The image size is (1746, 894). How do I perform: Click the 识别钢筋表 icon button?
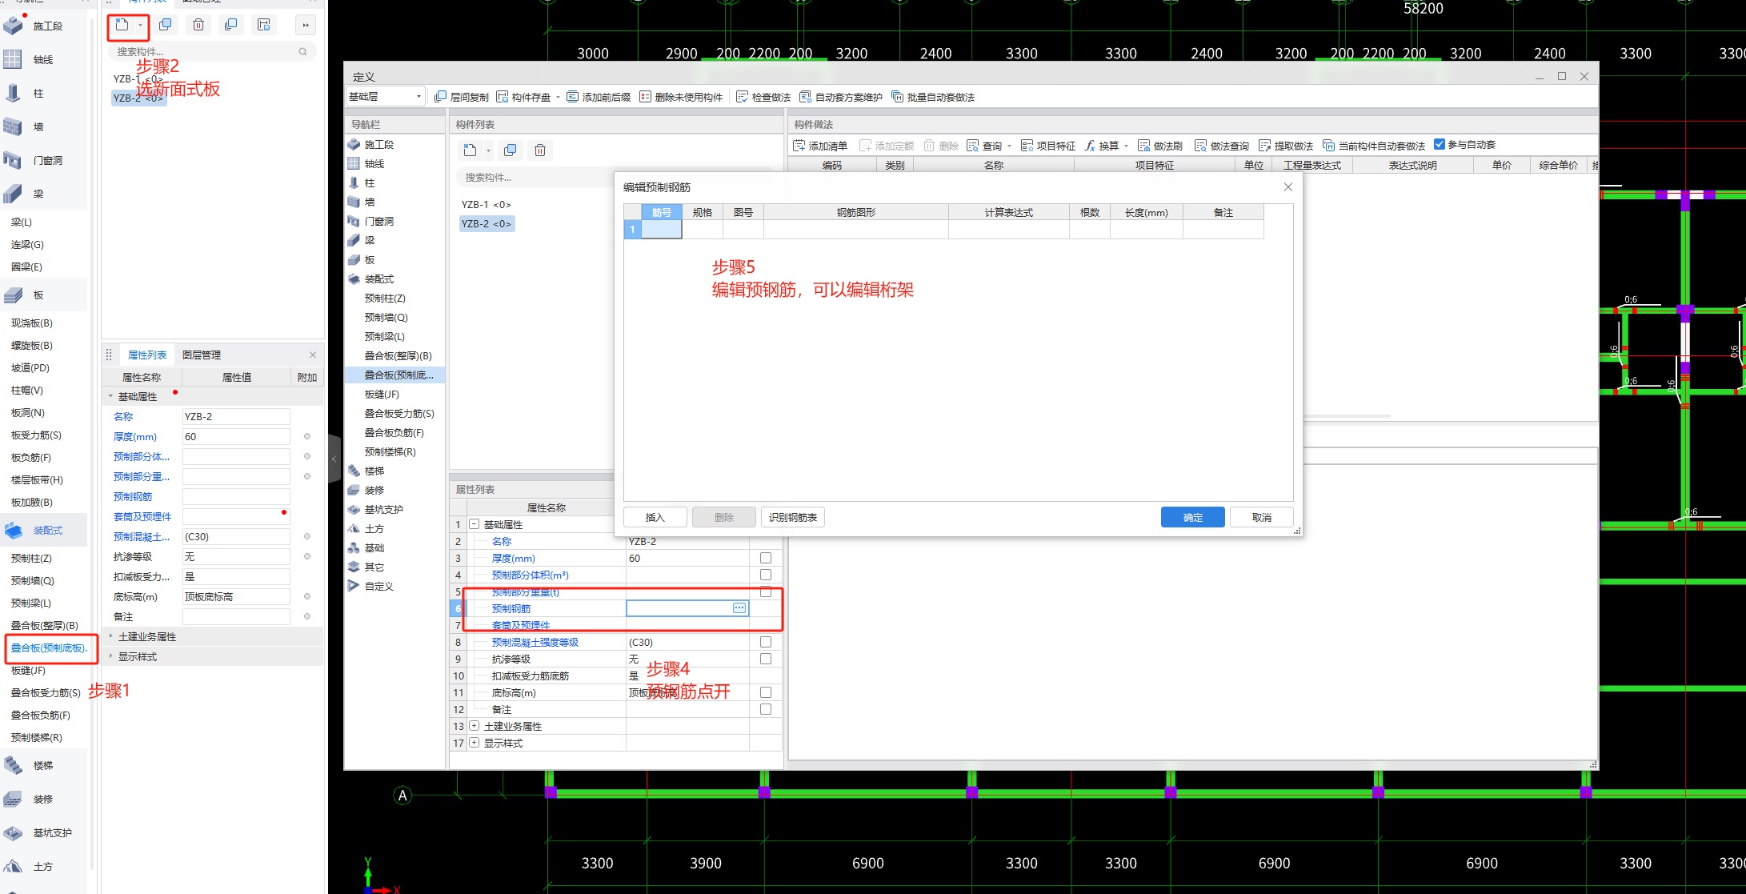[793, 518]
